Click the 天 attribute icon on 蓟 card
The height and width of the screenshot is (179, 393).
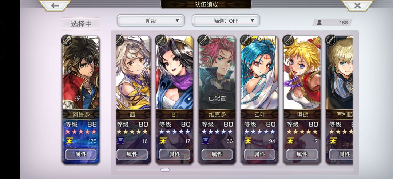pos(163,141)
